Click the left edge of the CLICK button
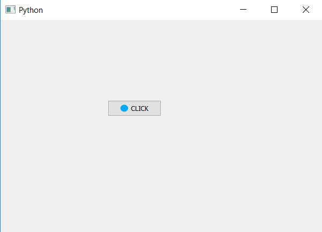This screenshot has width=322, height=232. click(109, 108)
